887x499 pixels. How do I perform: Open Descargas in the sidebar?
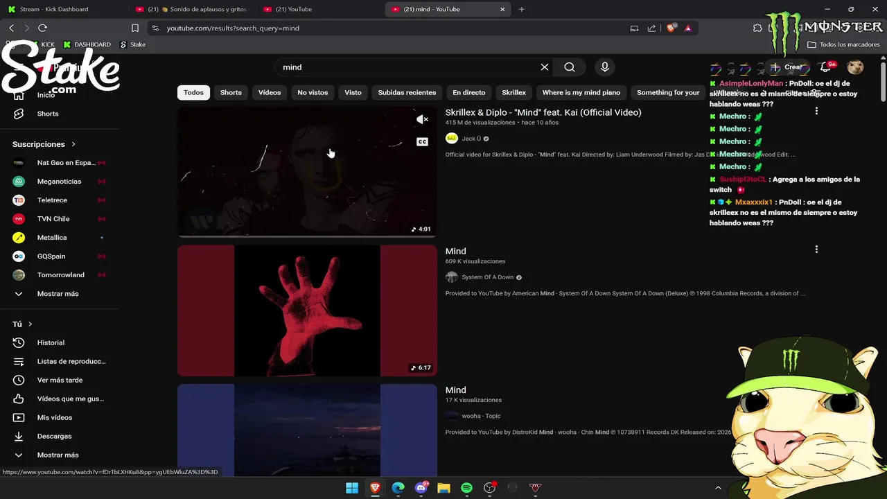point(54,436)
